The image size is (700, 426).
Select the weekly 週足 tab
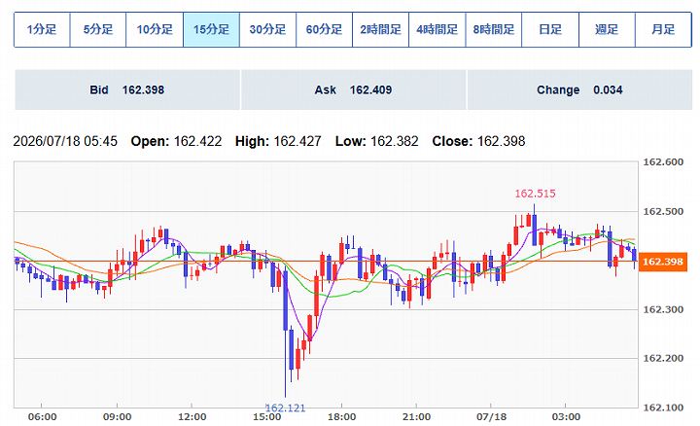[x=607, y=29]
